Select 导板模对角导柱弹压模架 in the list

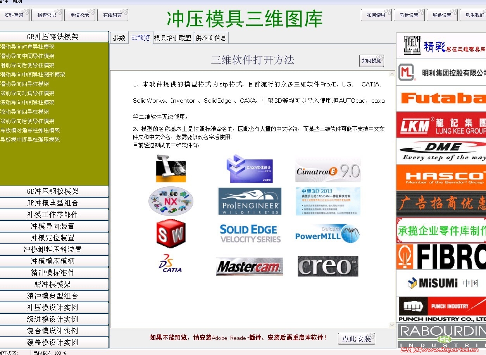pos(30,131)
